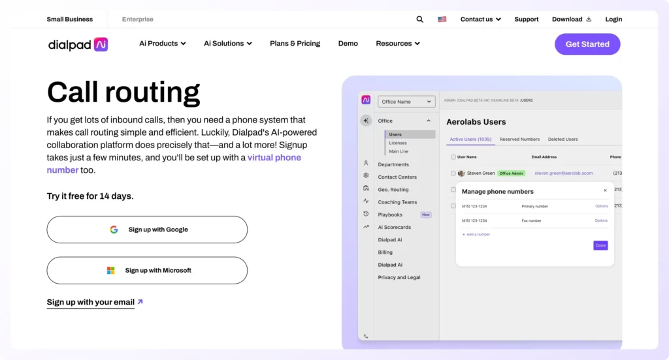
Task: Click the Get Started button
Action: point(587,44)
